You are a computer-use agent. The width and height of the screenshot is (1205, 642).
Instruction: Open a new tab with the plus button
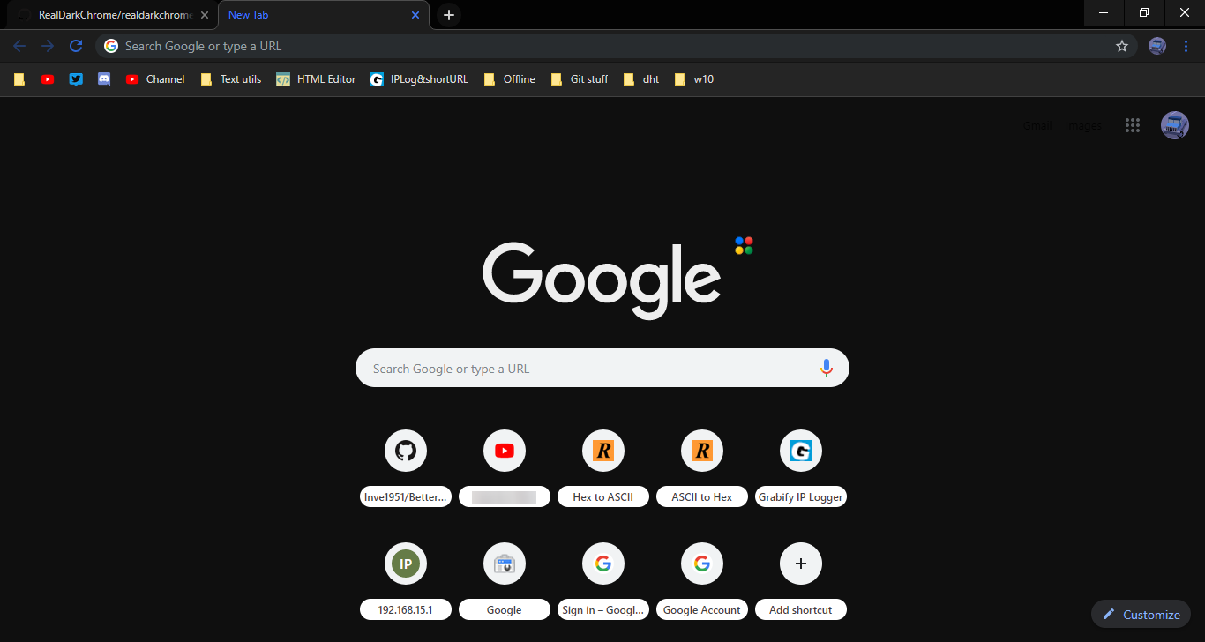coord(449,15)
